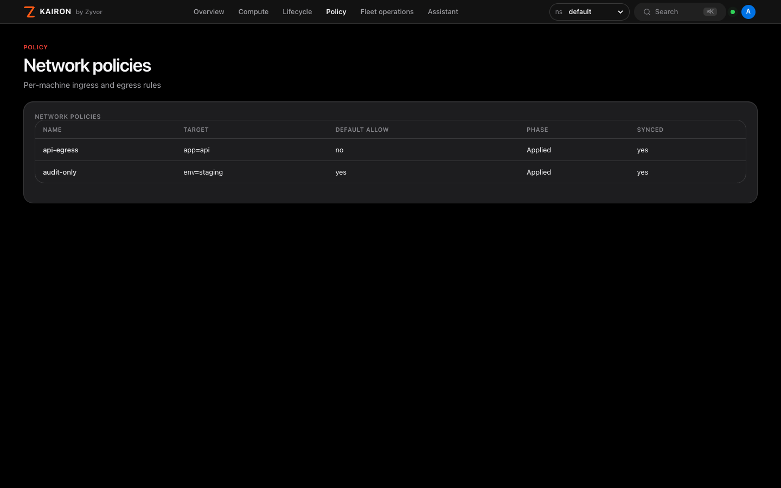Click the NAME column header
This screenshot has height=488, width=781.
pos(53,130)
